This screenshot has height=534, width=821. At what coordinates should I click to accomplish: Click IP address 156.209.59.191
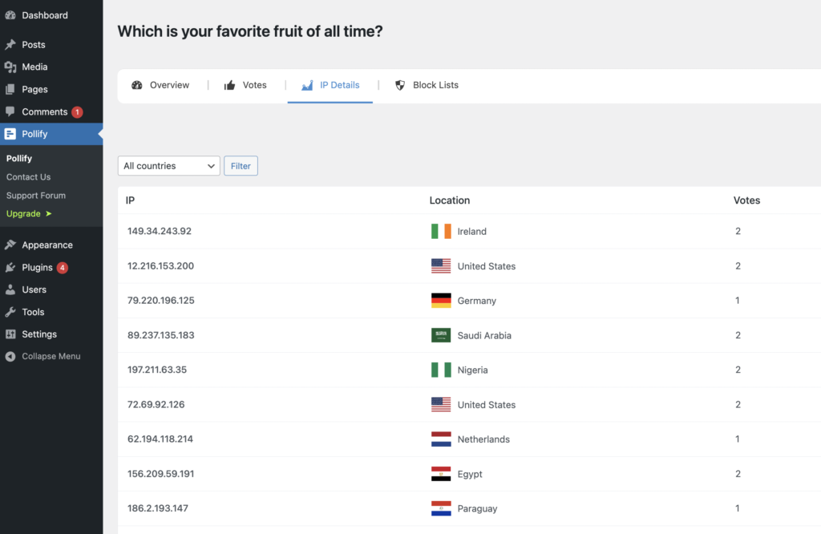pyautogui.click(x=160, y=474)
